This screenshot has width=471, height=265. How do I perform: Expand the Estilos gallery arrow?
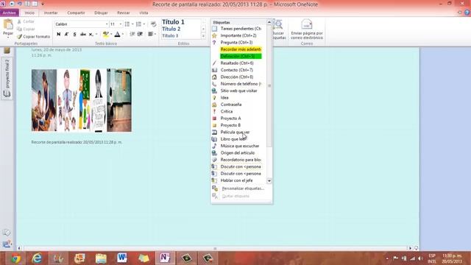click(203, 36)
